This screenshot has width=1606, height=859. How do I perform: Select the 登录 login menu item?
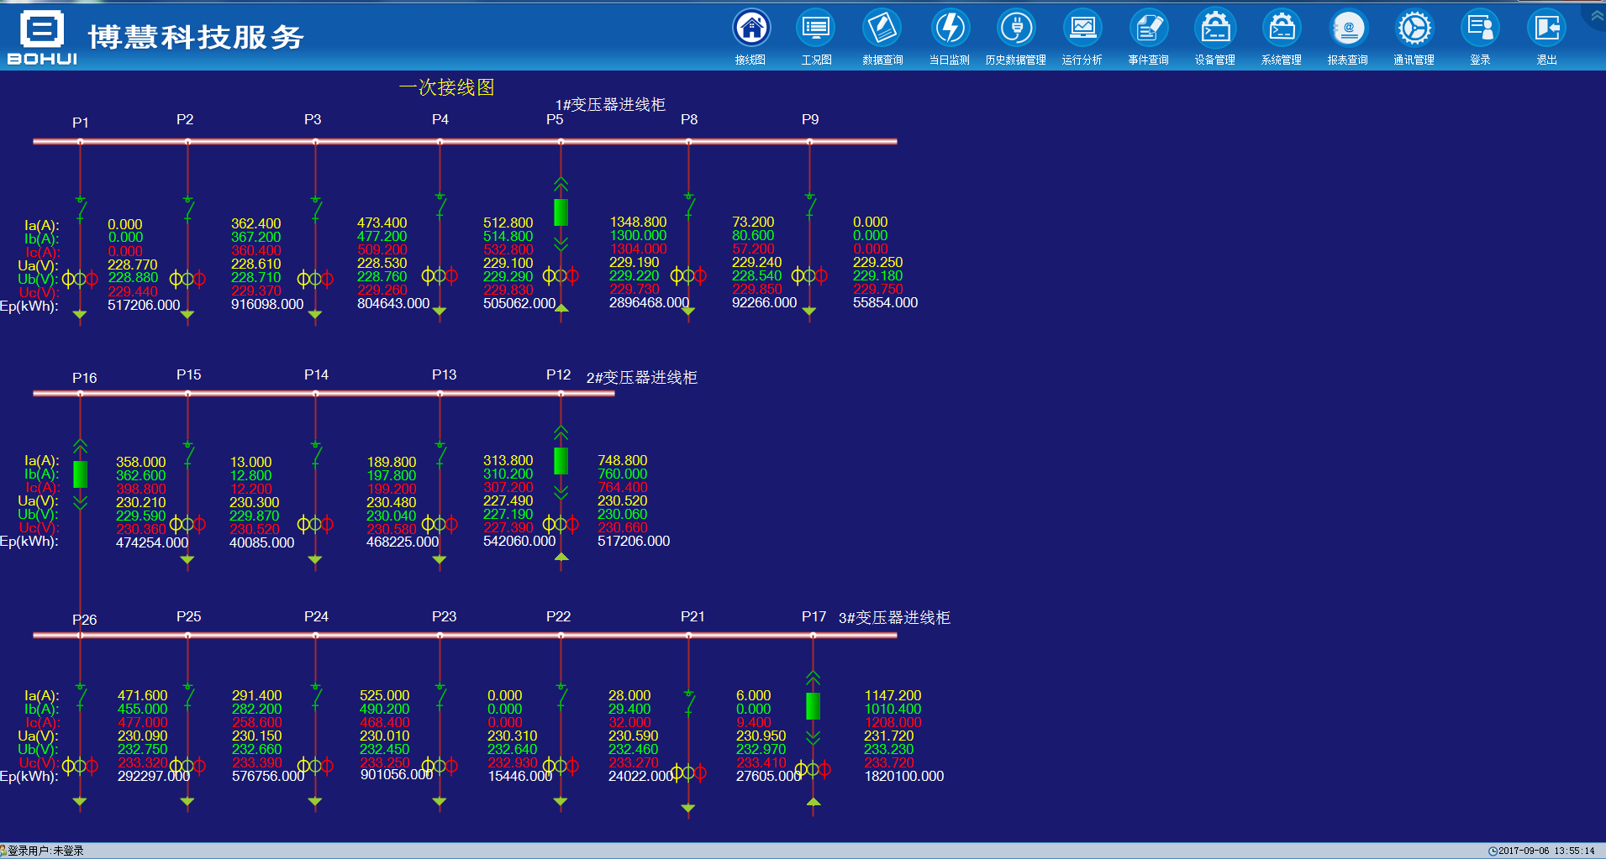coord(1480,29)
